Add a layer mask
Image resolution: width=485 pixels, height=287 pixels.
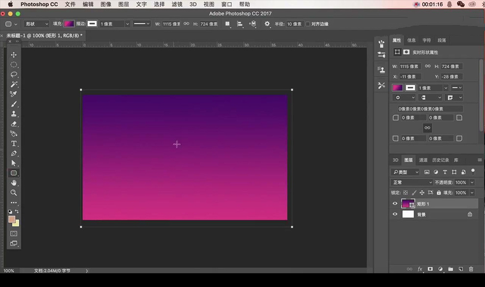click(430, 269)
